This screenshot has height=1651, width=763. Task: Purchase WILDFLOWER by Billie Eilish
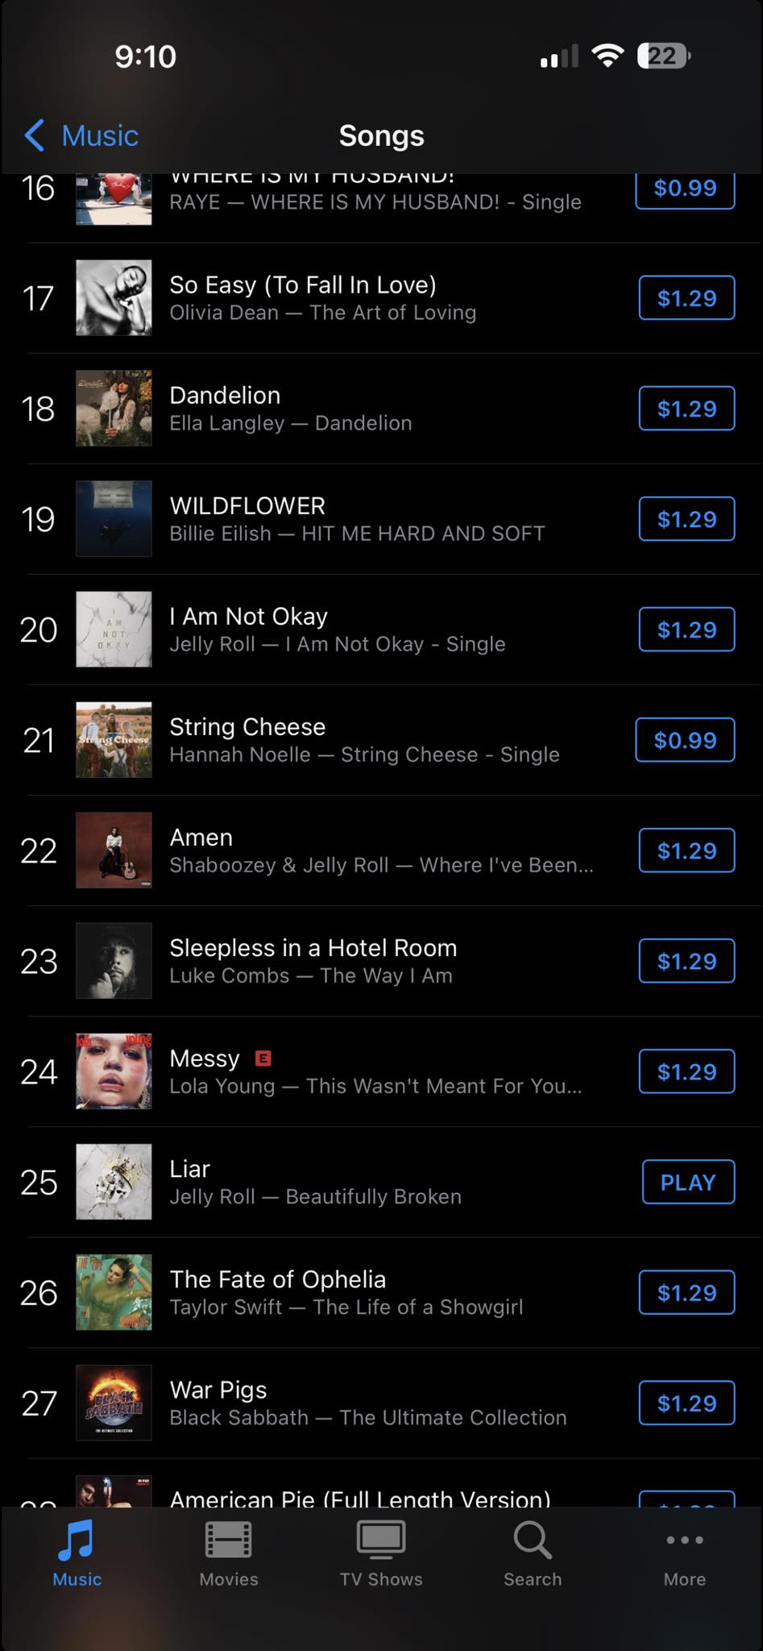click(686, 519)
